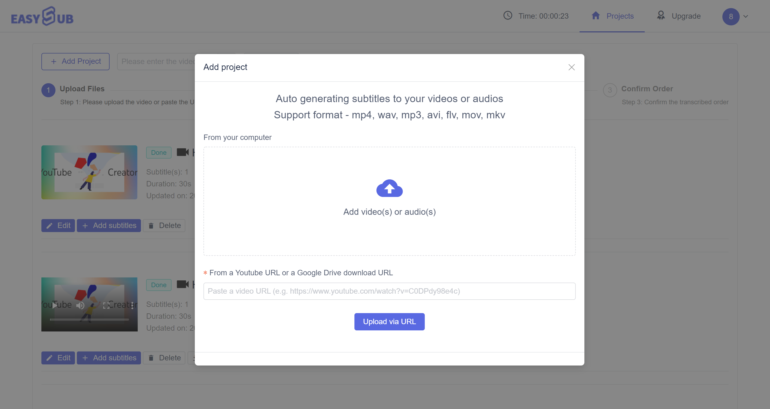
Task: Select step 1 Upload Files circle
Action: tap(48, 90)
